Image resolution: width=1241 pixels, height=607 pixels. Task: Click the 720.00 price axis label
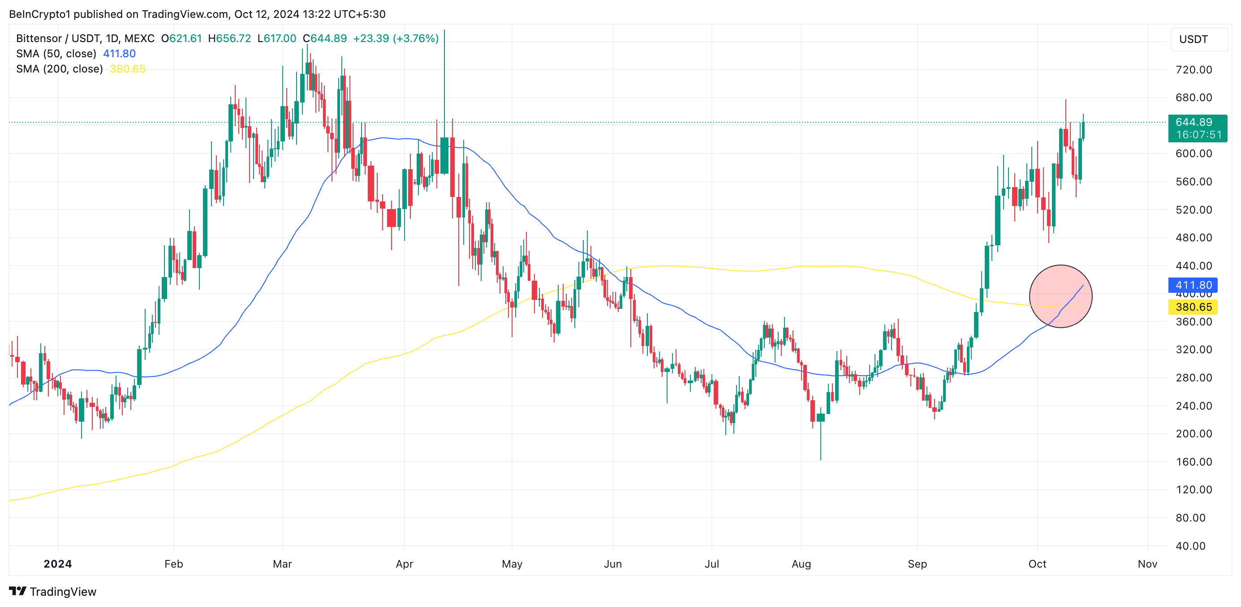1194,70
